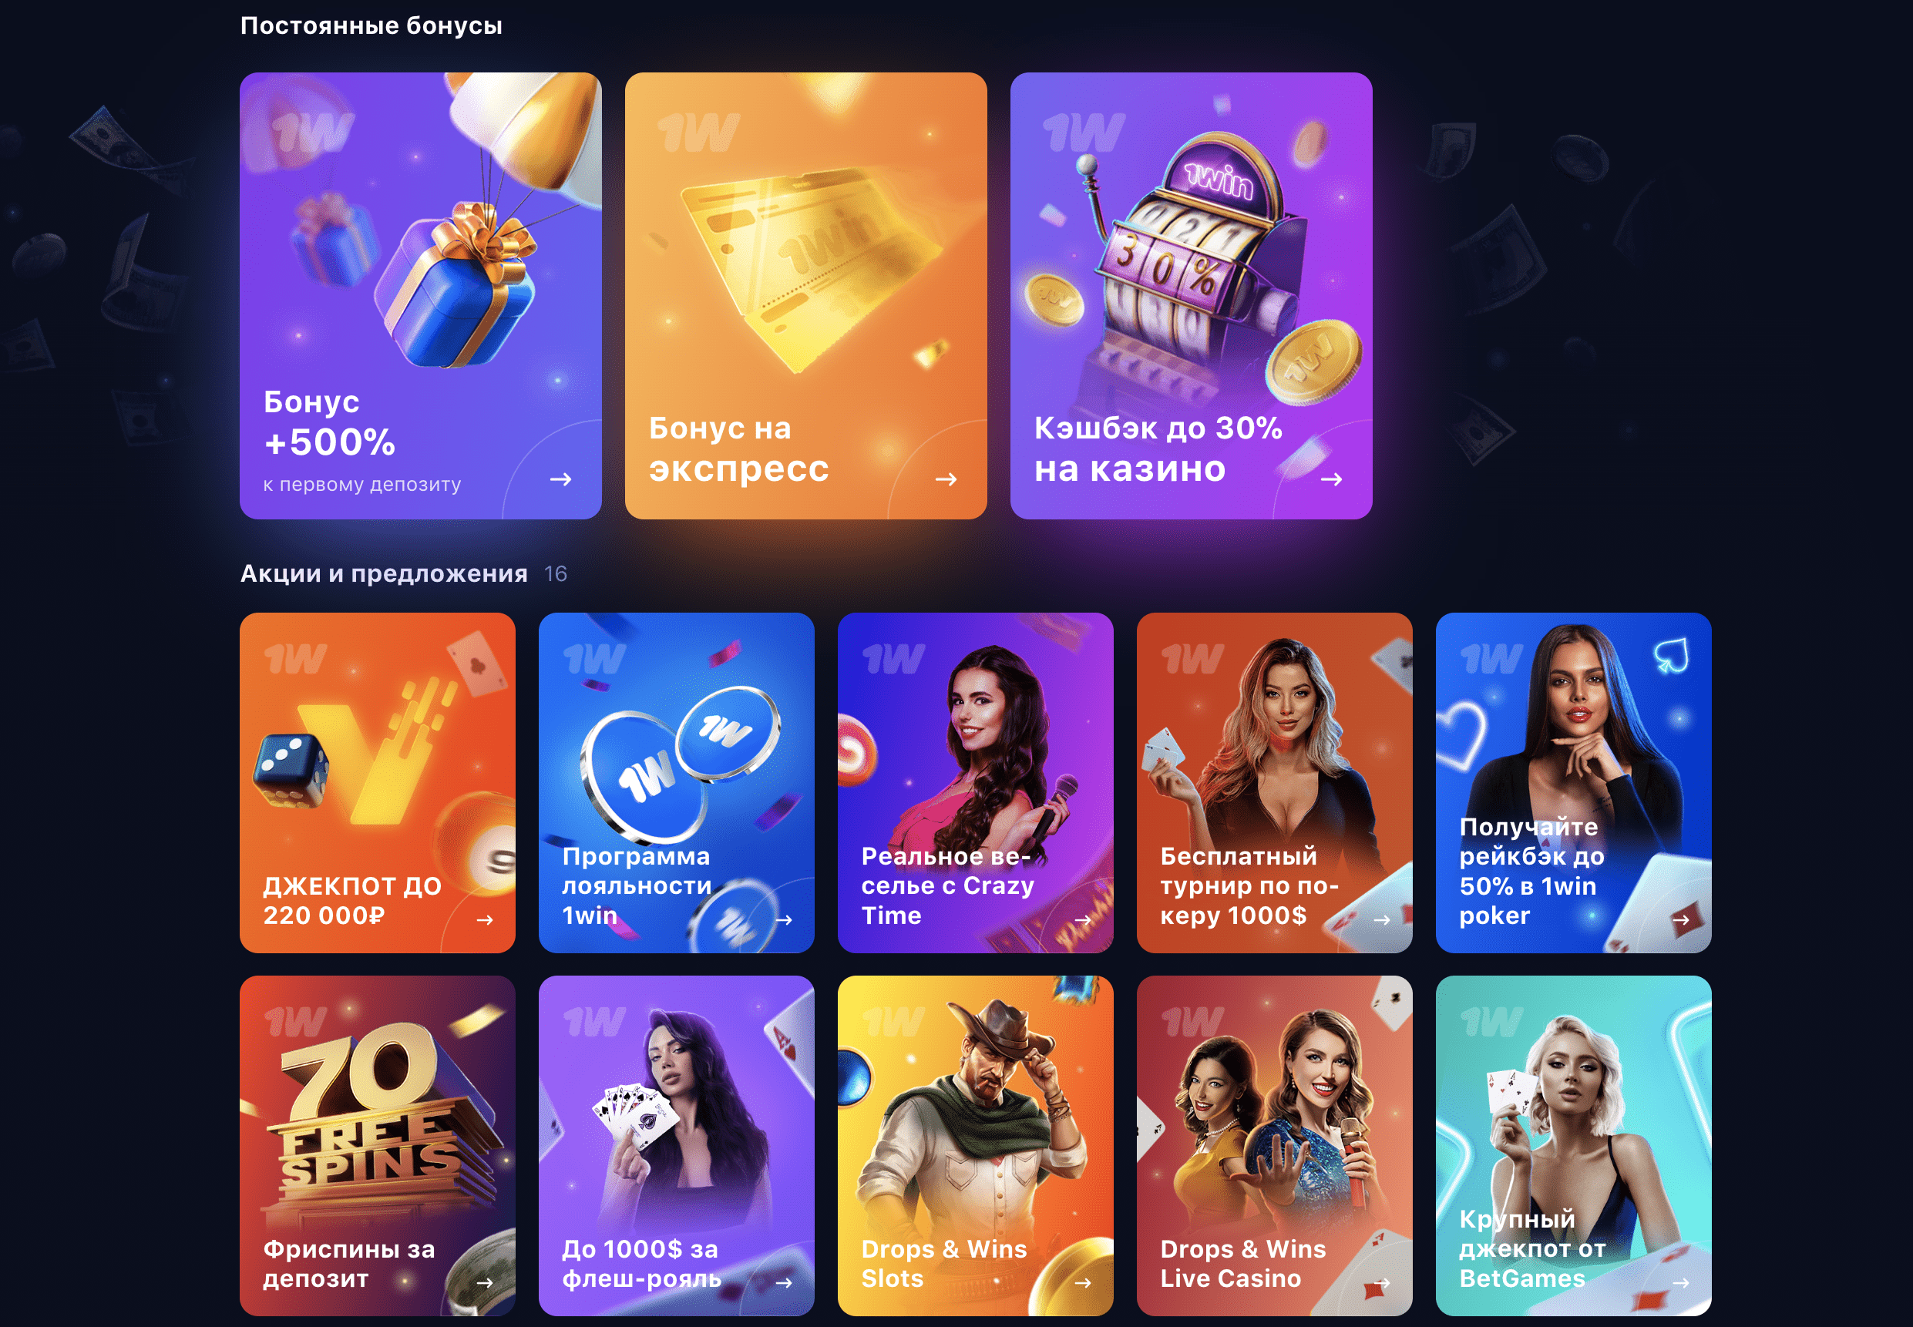This screenshot has width=1913, height=1327.
Task: Click arrow on Фриспины за депозит card
Action: pyautogui.click(x=485, y=1283)
